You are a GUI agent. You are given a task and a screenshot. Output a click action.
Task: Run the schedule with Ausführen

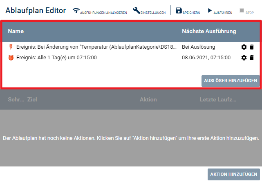point(220,11)
